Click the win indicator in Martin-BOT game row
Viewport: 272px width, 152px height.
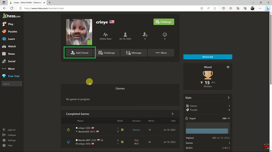tap(122, 142)
